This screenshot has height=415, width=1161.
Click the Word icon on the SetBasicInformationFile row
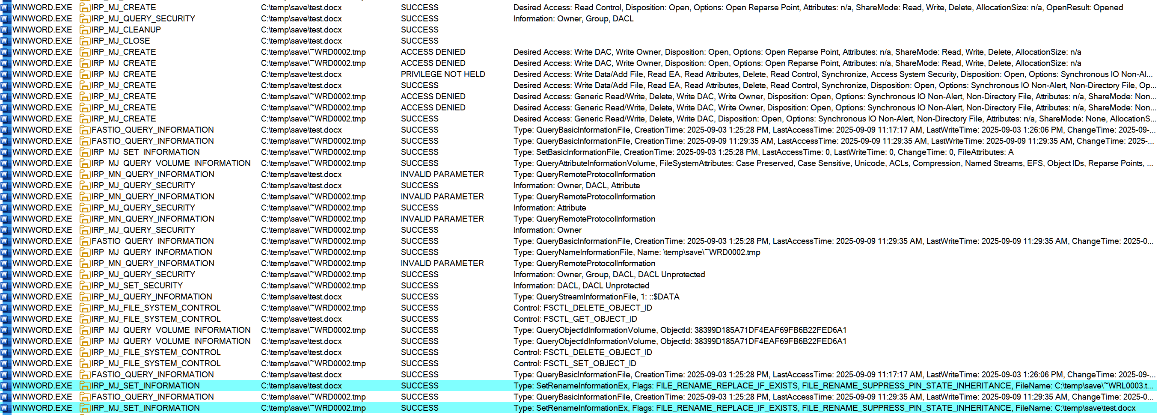[6, 152]
